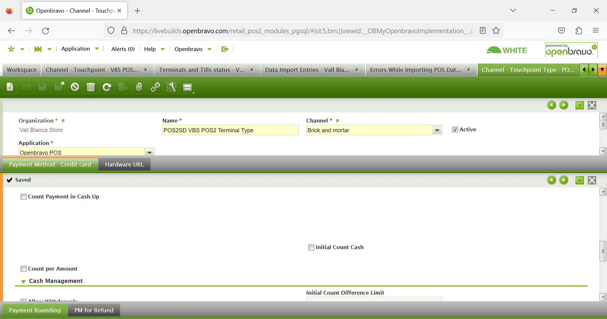Expand recent views dropdown arrow
This screenshot has height=319, width=607.
coord(49,49)
